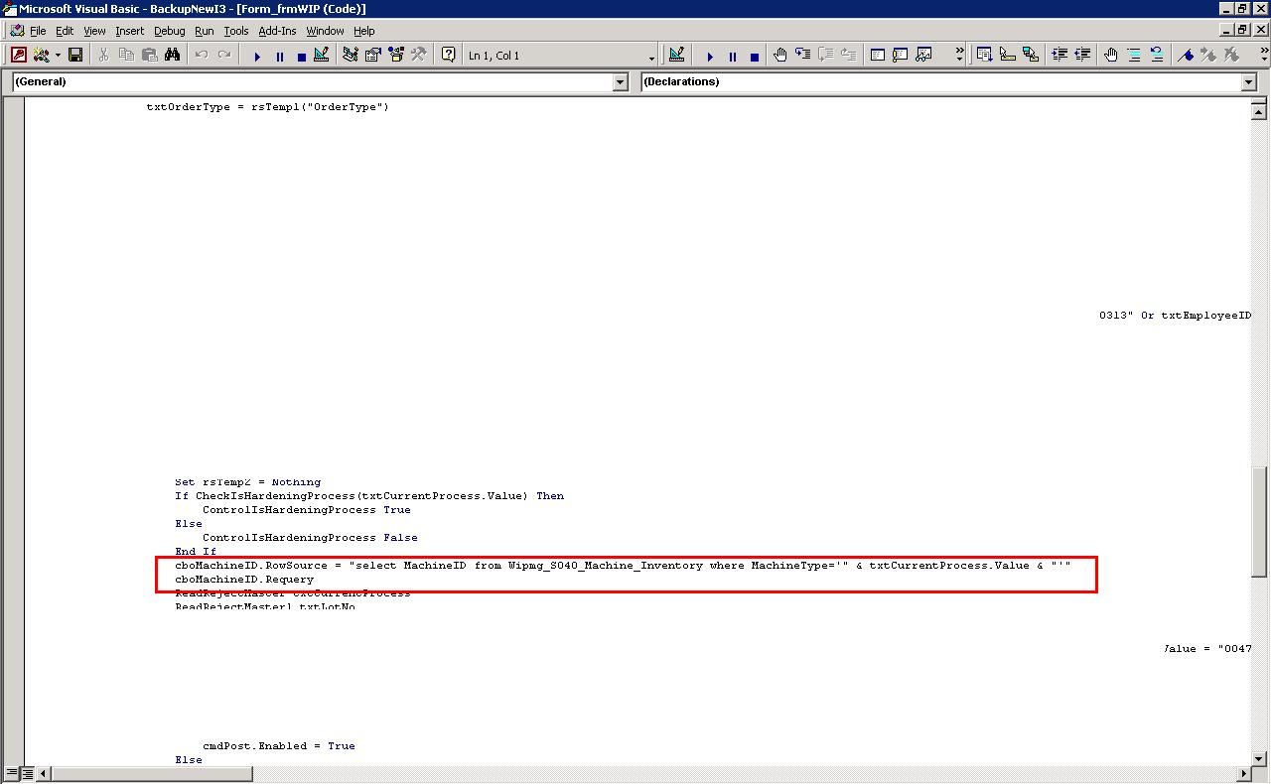Click Reset (stop) on the Standard toolbar
The height and width of the screenshot is (784, 1271).
(302, 57)
